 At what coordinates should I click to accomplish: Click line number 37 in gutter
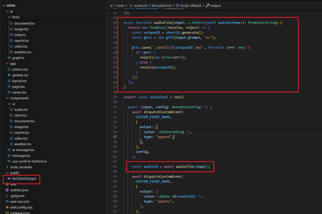pos(115,137)
